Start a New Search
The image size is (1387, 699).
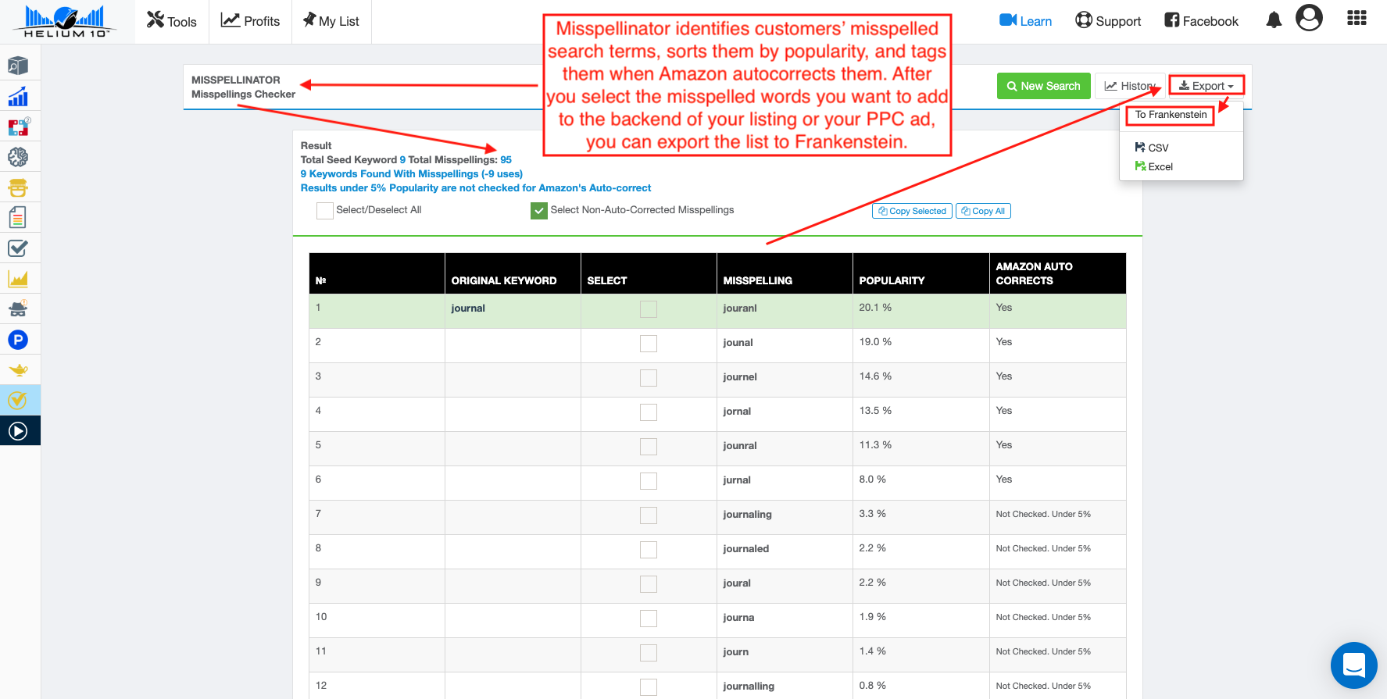pyautogui.click(x=1043, y=86)
